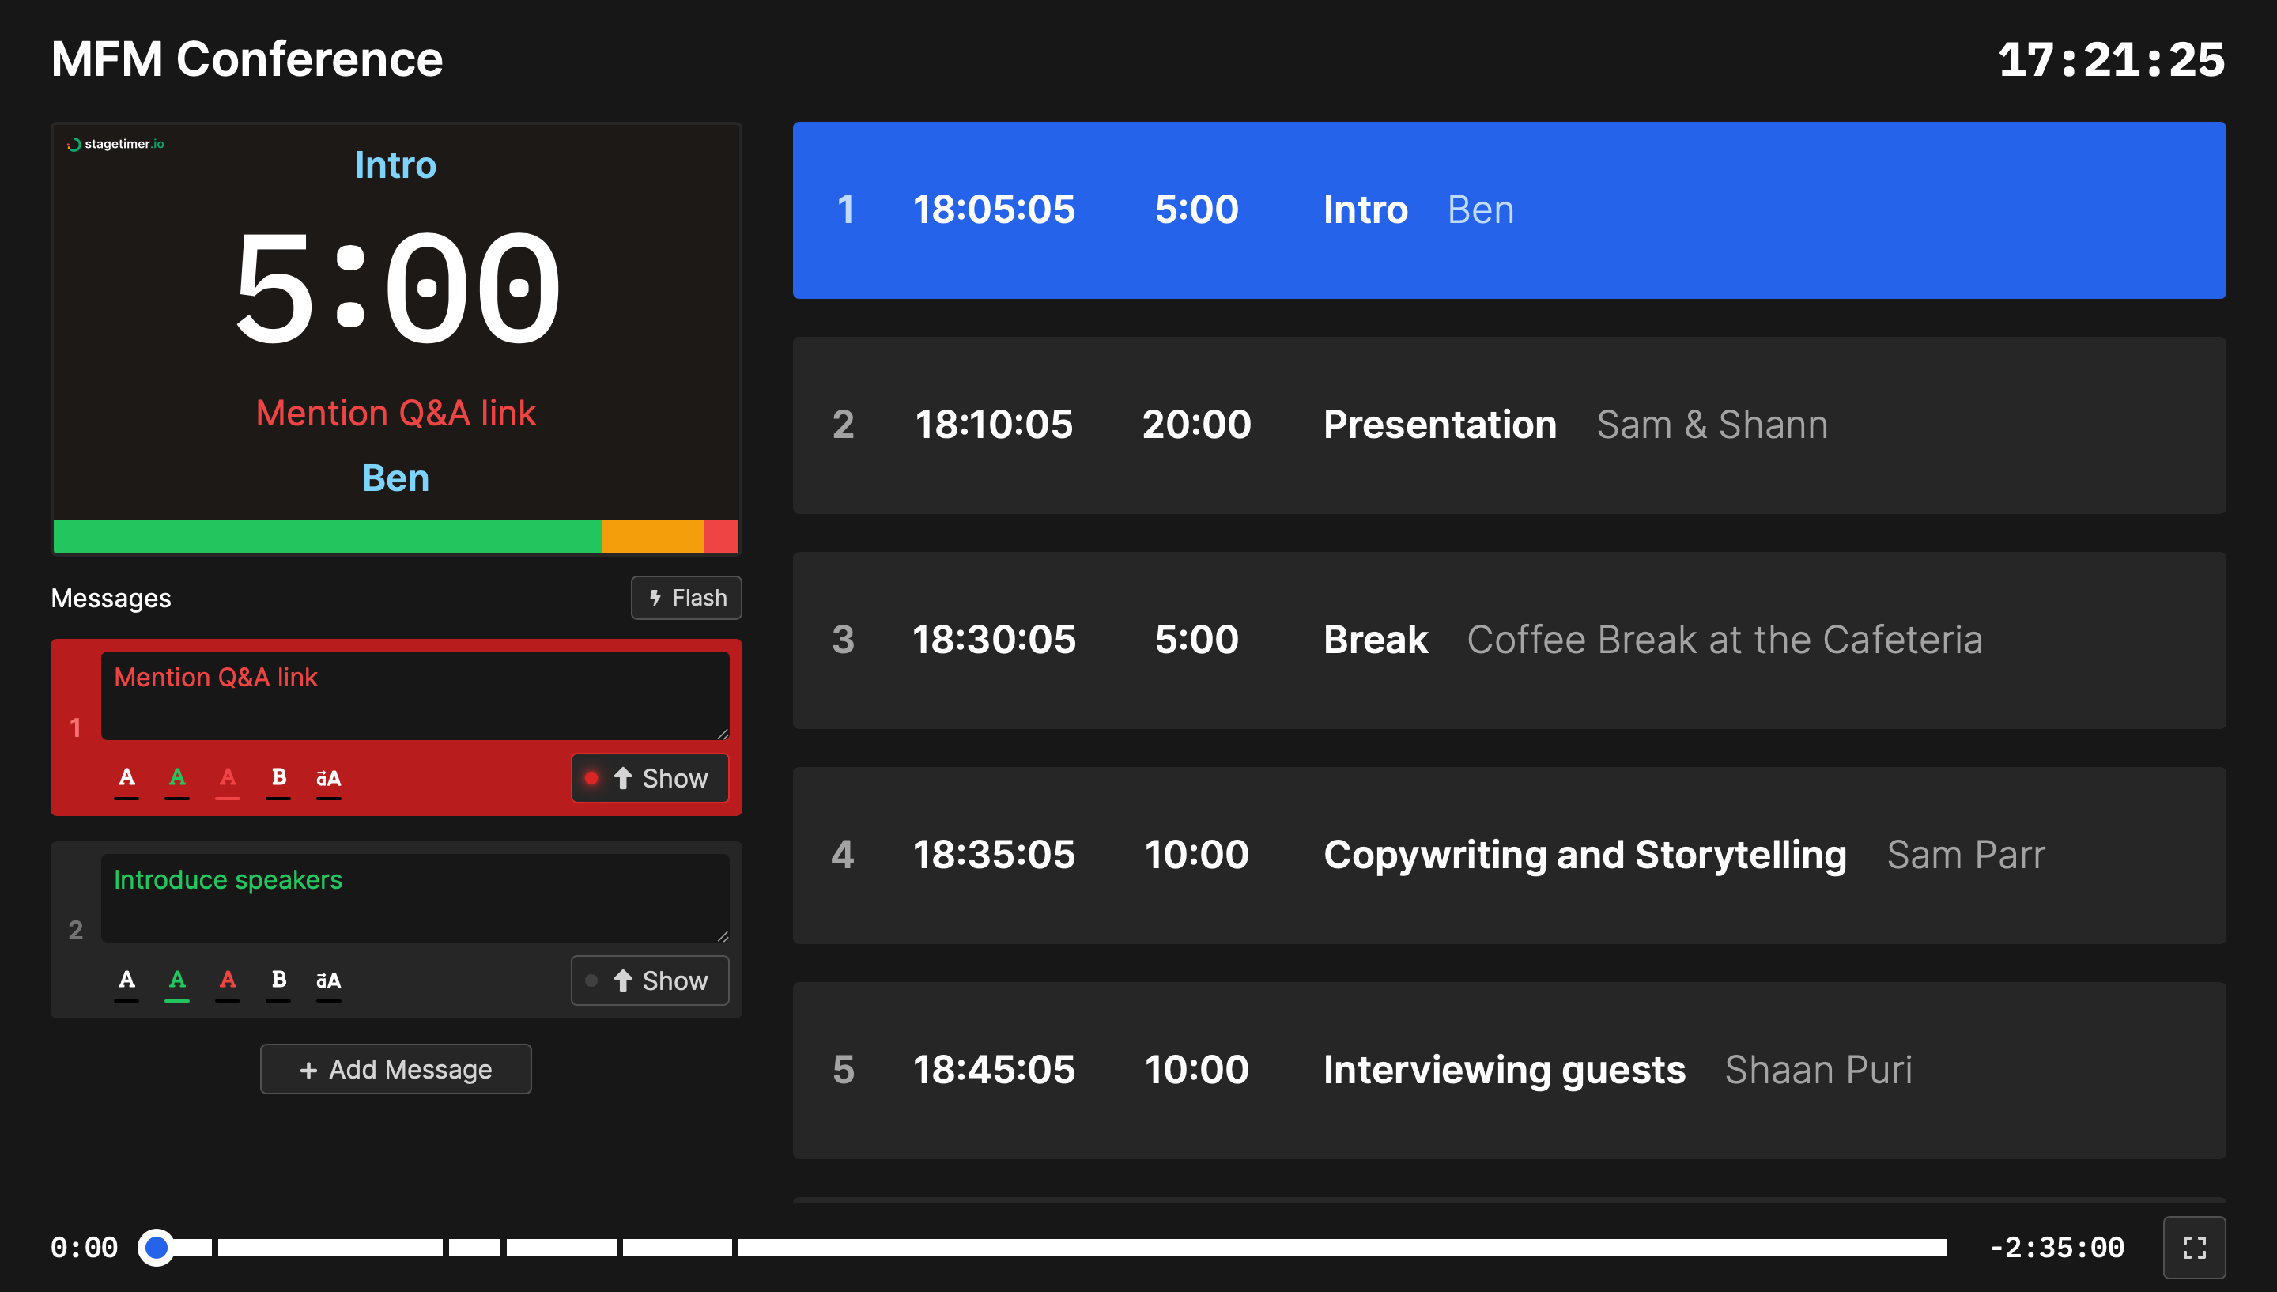Image resolution: width=2277 pixels, height=1292 pixels.
Task: Click bold formatting icon for message 1
Action: (277, 777)
